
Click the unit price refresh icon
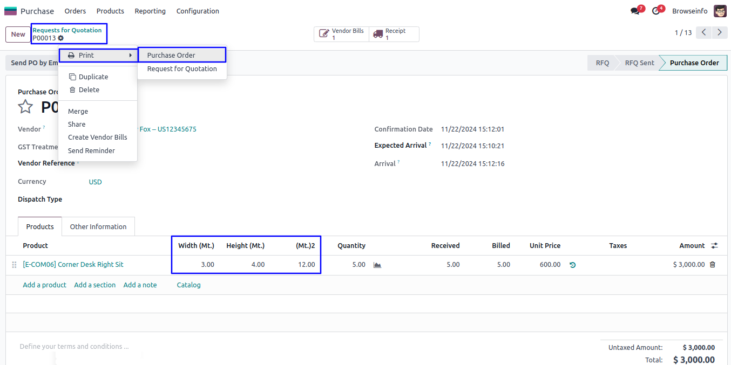[572, 265]
